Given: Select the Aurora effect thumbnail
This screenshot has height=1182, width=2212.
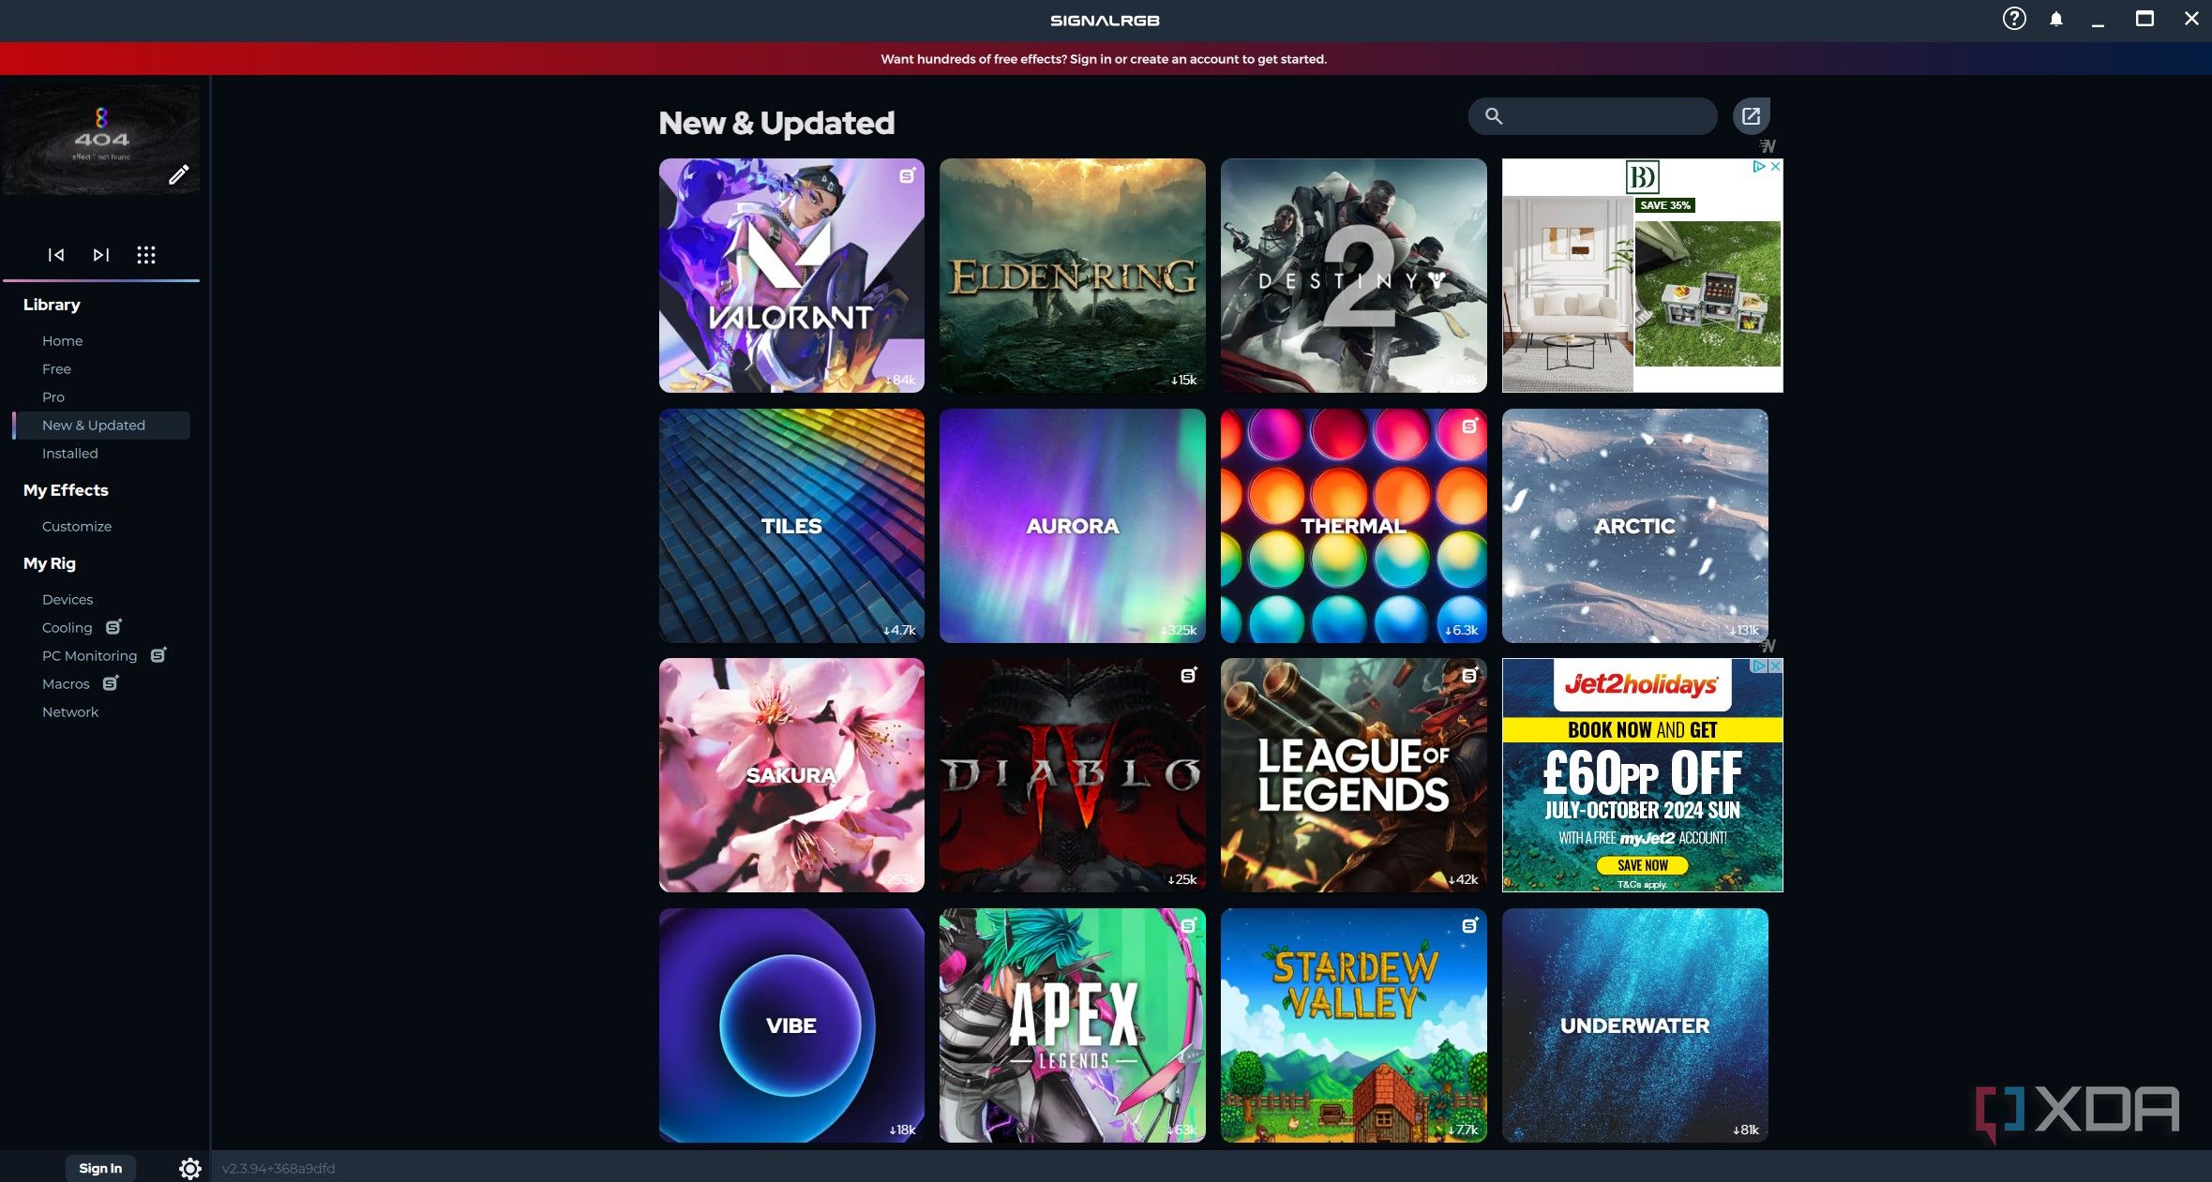Looking at the screenshot, I should click(1072, 525).
